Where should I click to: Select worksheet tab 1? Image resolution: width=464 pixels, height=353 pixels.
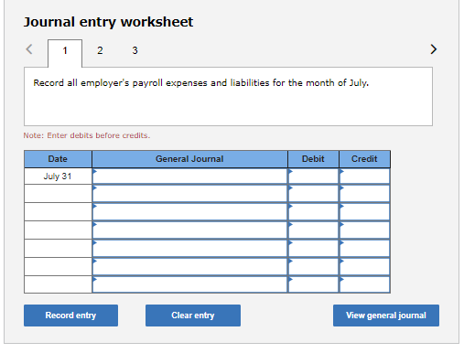coord(65,52)
